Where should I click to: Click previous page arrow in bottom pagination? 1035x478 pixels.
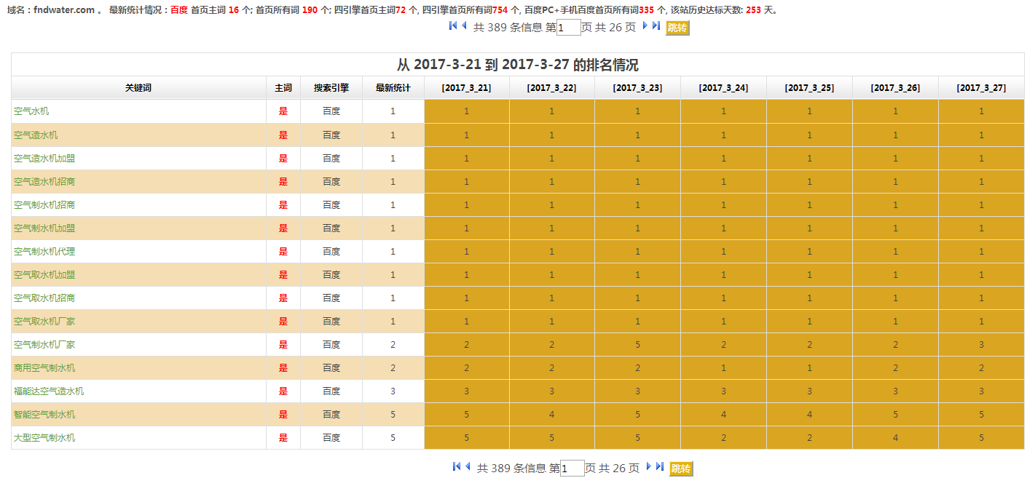[x=468, y=467]
